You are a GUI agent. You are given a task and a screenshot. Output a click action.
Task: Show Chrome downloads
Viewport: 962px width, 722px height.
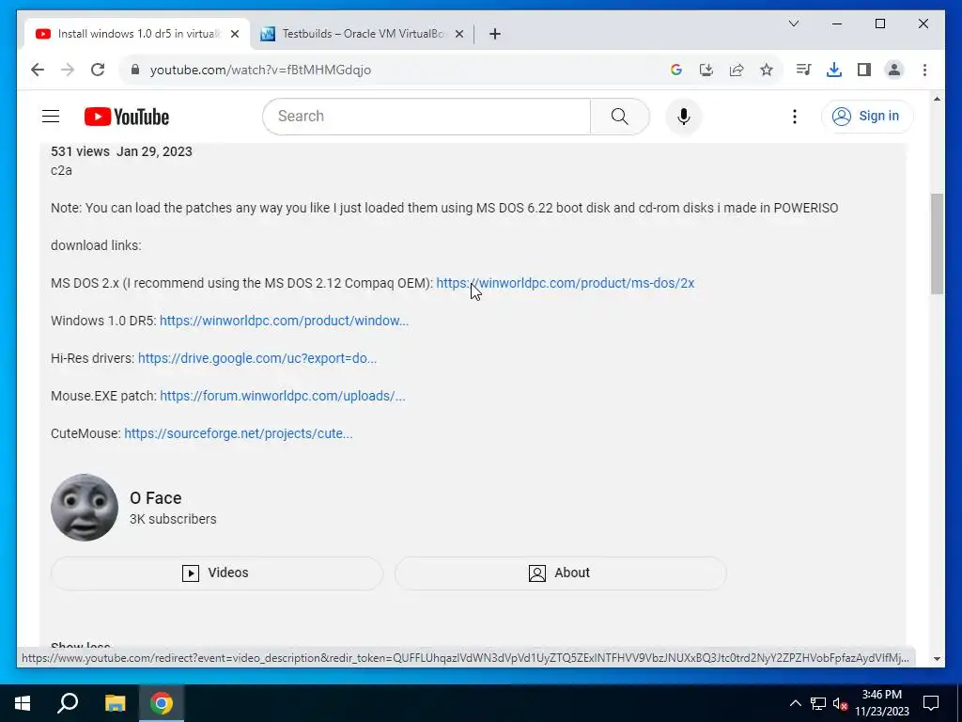coord(834,70)
